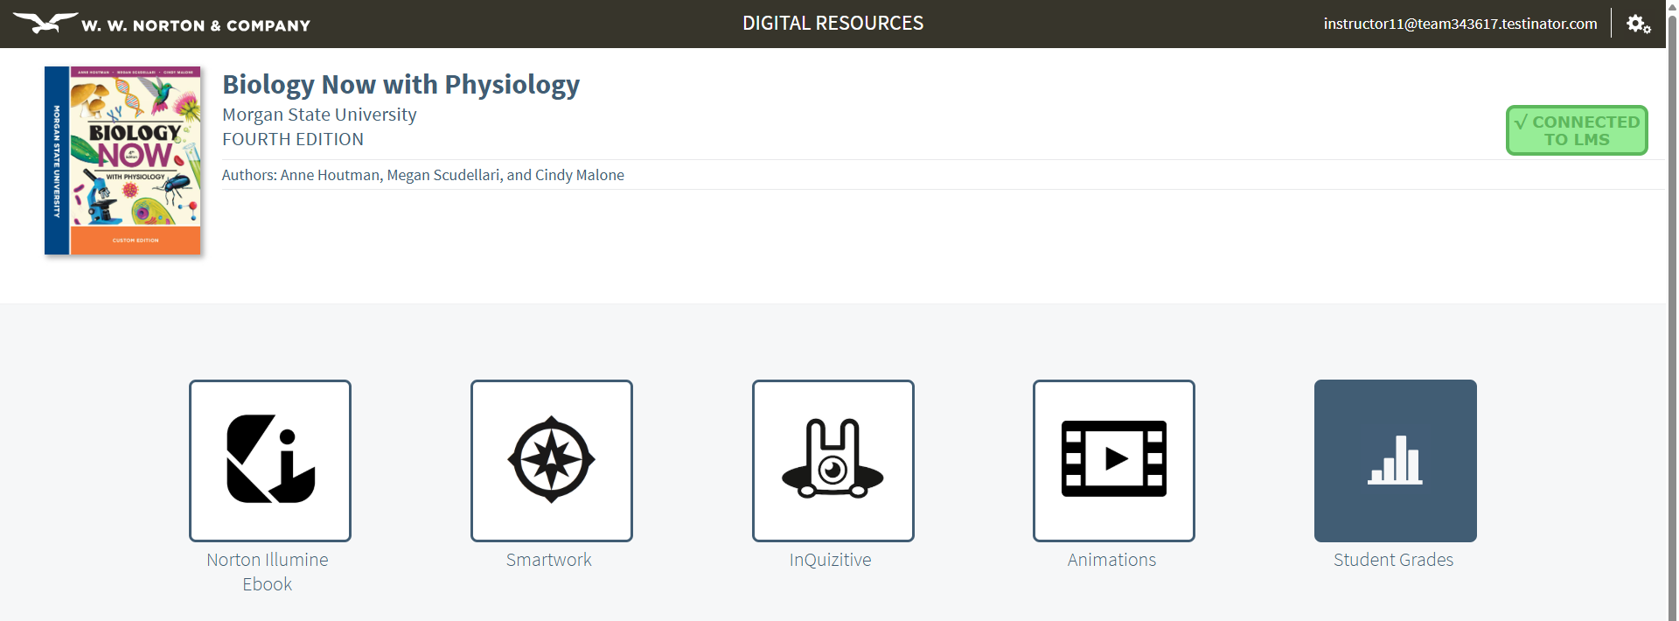
Task: Click the InQuizitive text label
Action: point(831,560)
